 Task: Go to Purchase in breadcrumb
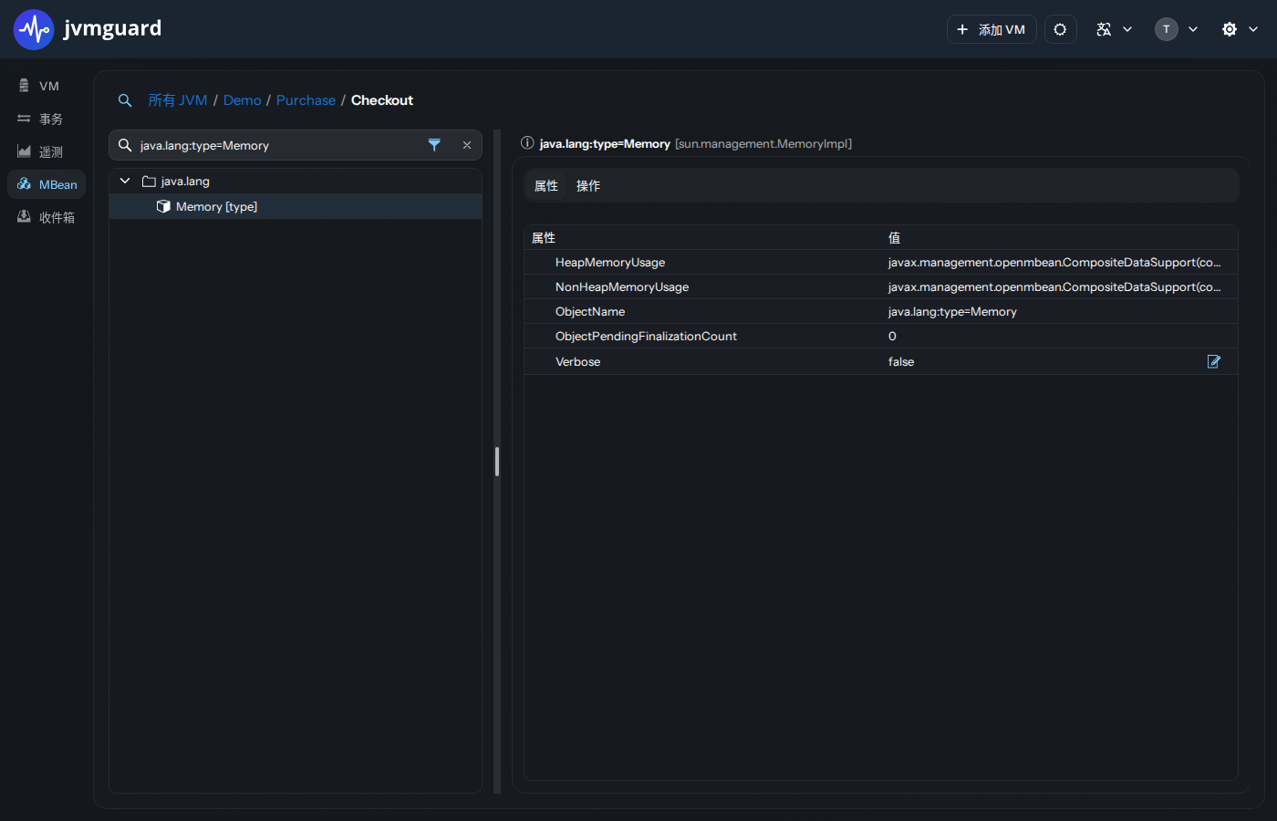(x=306, y=100)
